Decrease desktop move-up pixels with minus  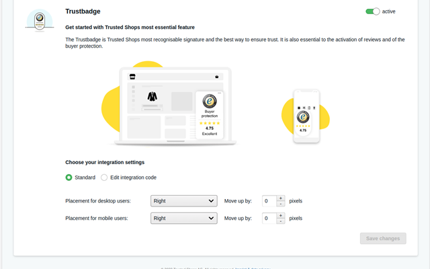coord(281,204)
